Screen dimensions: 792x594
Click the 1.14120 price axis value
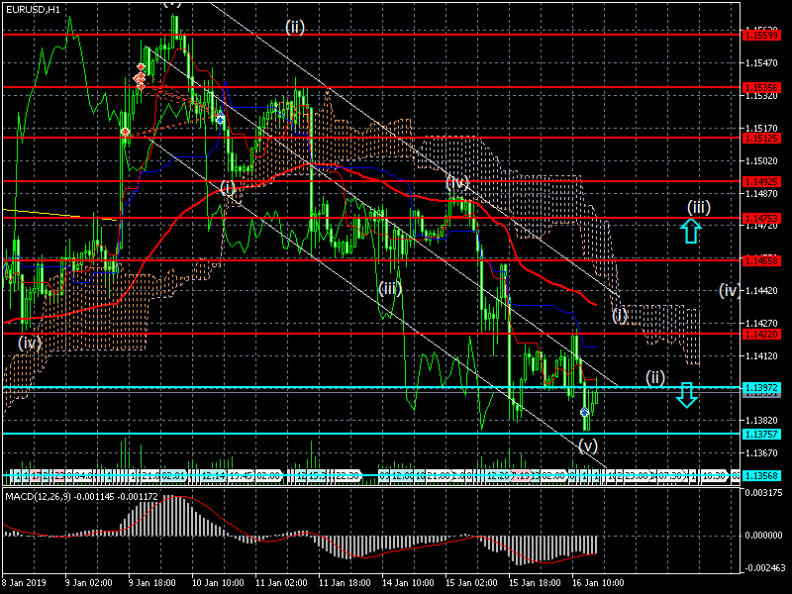coord(761,355)
